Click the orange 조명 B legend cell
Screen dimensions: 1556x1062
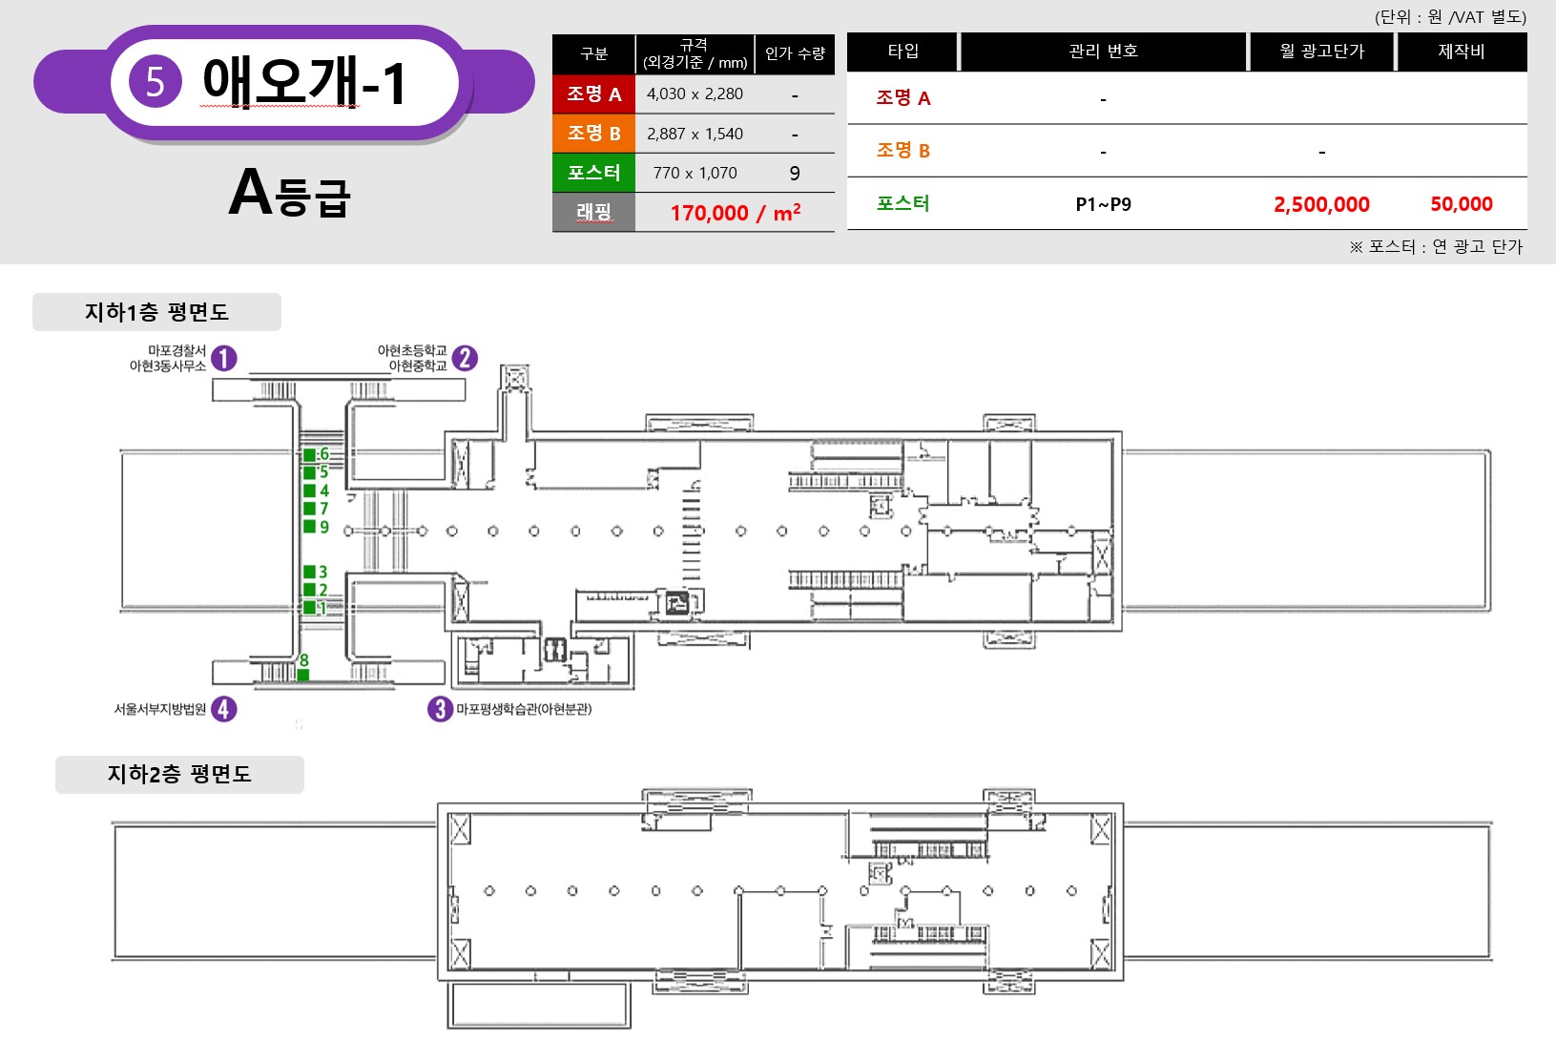tap(593, 134)
